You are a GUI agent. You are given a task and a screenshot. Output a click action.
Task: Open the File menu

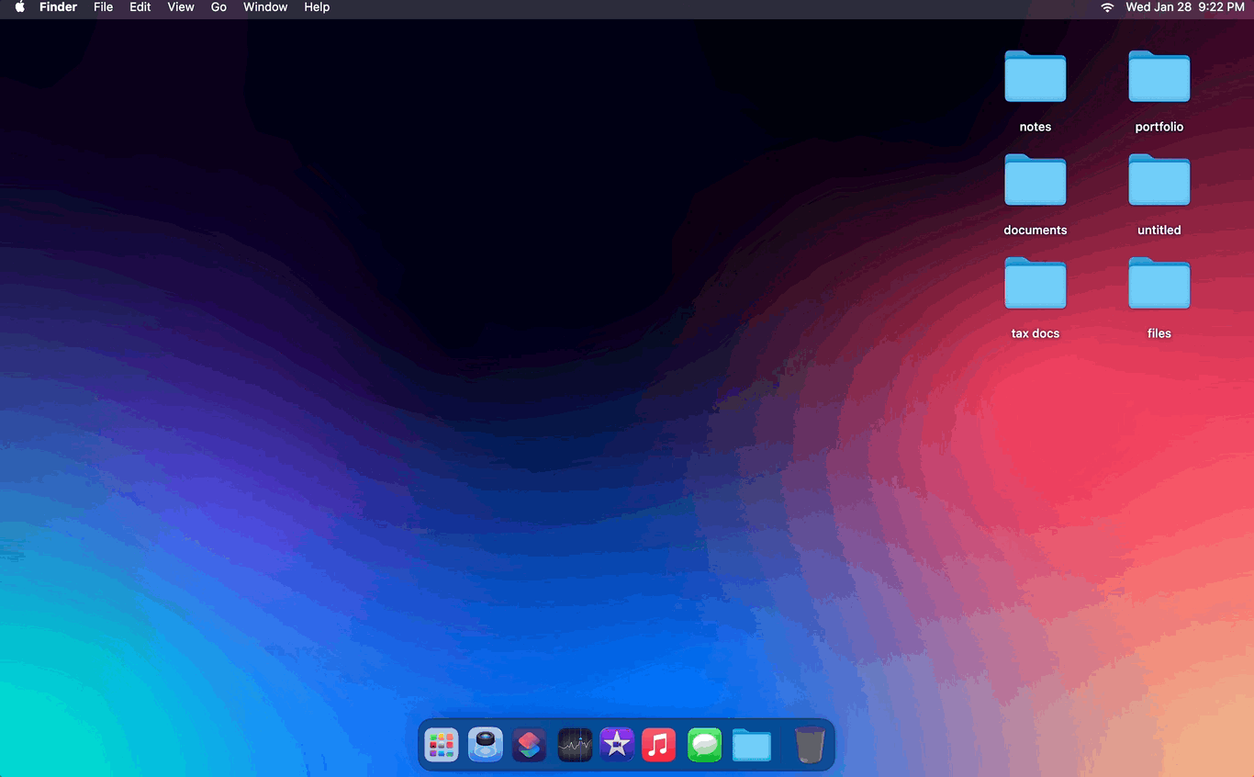pos(104,7)
